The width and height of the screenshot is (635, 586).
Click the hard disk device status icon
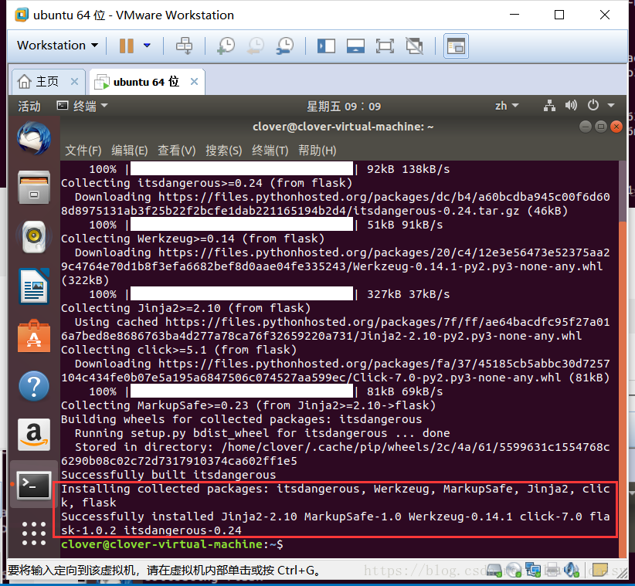494,571
